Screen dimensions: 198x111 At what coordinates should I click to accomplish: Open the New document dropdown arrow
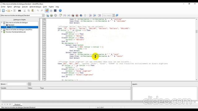(6, 11)
